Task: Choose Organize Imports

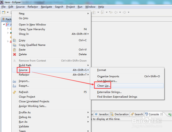Action: [x=127, y=76]
